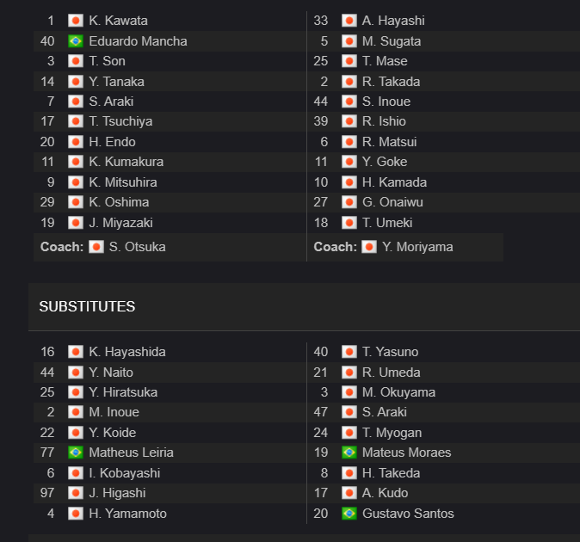Click the Japan flag next to K. Kawata
This screenshot has width=580, height=542.
[x=76, y=21]
